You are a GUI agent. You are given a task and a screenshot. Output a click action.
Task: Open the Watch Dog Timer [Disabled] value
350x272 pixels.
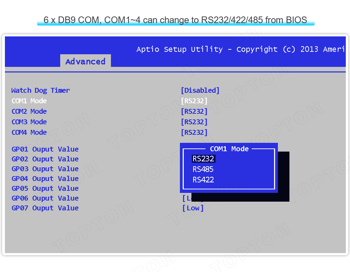pyautogui.click(x=200, y=90)
